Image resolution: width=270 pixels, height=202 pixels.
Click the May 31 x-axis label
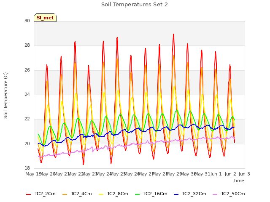pos(202,174)
